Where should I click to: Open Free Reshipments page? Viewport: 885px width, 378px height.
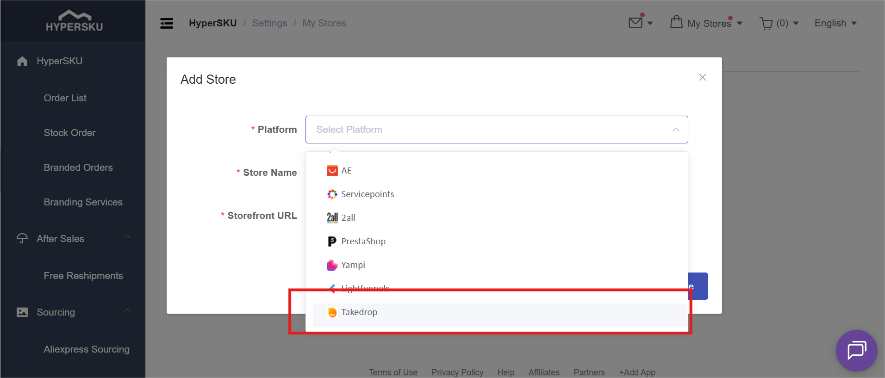(x=83, y=276)
